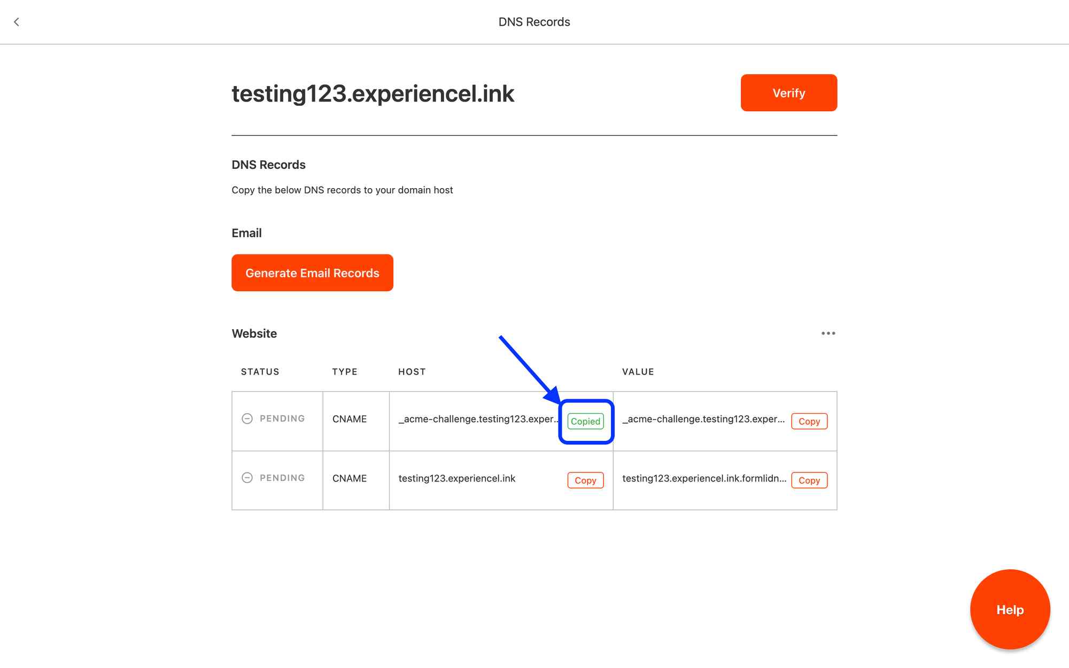Click the STATUS column header
Screen dimensions: 1069x668
pyautogui.click(x=260, y=372)
